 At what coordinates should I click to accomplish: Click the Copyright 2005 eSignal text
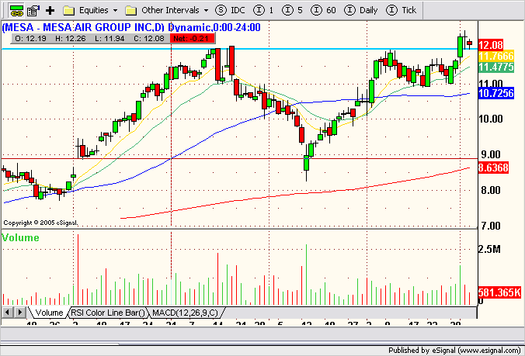40,223
